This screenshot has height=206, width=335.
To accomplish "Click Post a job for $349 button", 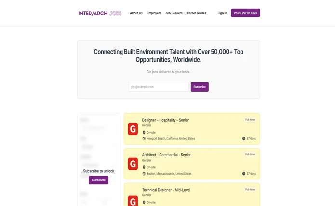I will point(245,13).
